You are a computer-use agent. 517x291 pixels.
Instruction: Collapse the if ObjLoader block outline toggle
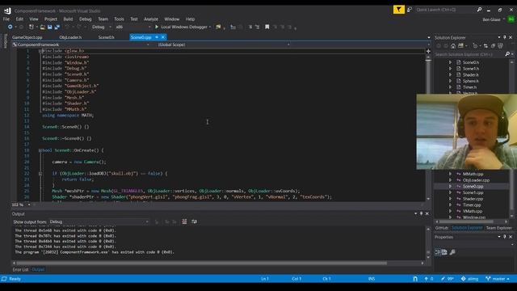[40, 174]
